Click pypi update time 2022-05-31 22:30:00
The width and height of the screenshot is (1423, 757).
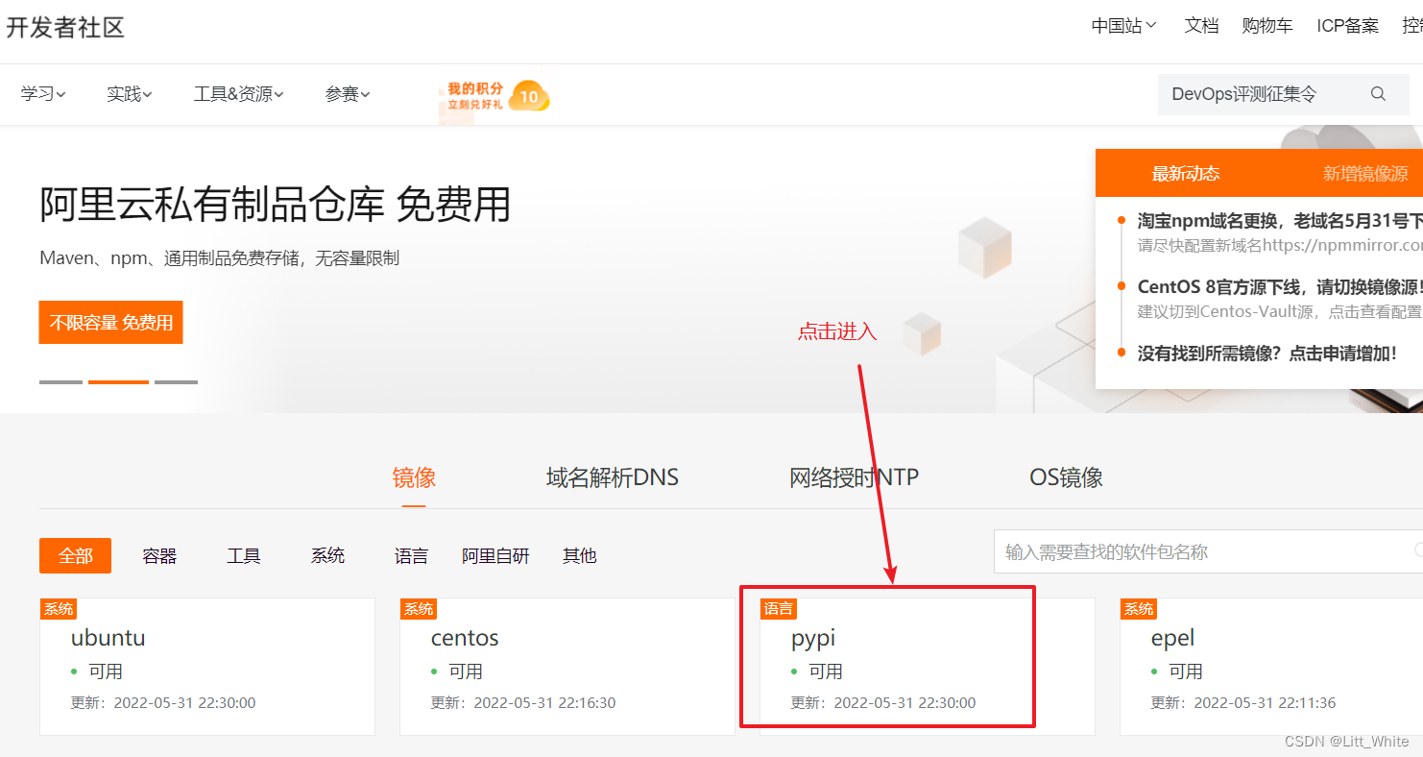[904, 703]
